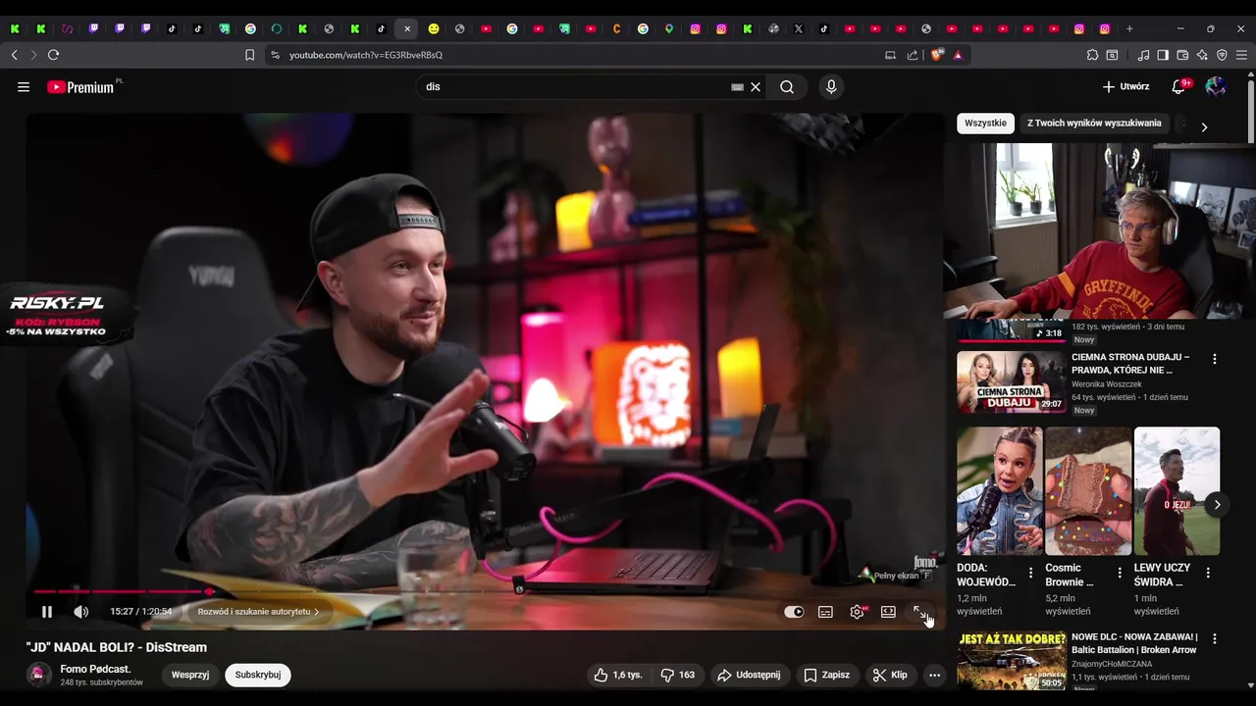Open the DODA Short thumbnail

pos(1000,491)
